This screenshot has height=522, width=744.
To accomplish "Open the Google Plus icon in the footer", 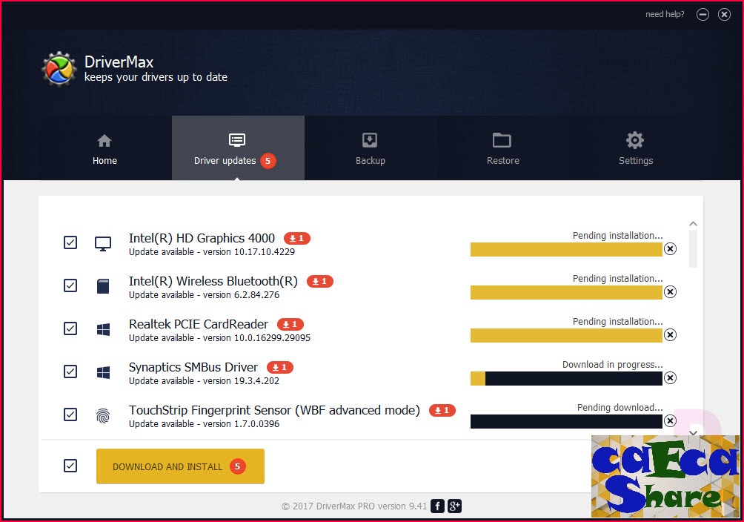I will point(454,506).
